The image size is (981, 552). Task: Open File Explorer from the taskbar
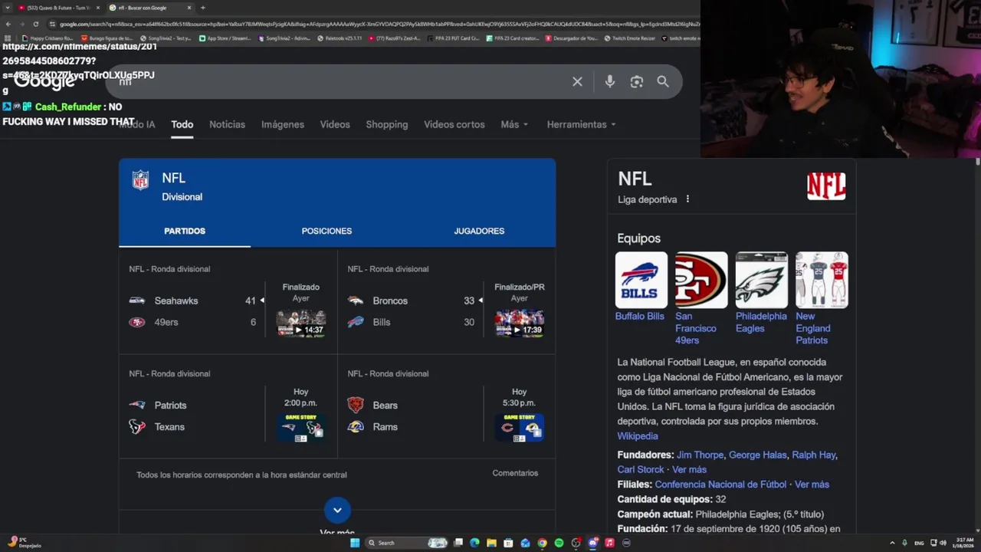[x=491, y=543]
